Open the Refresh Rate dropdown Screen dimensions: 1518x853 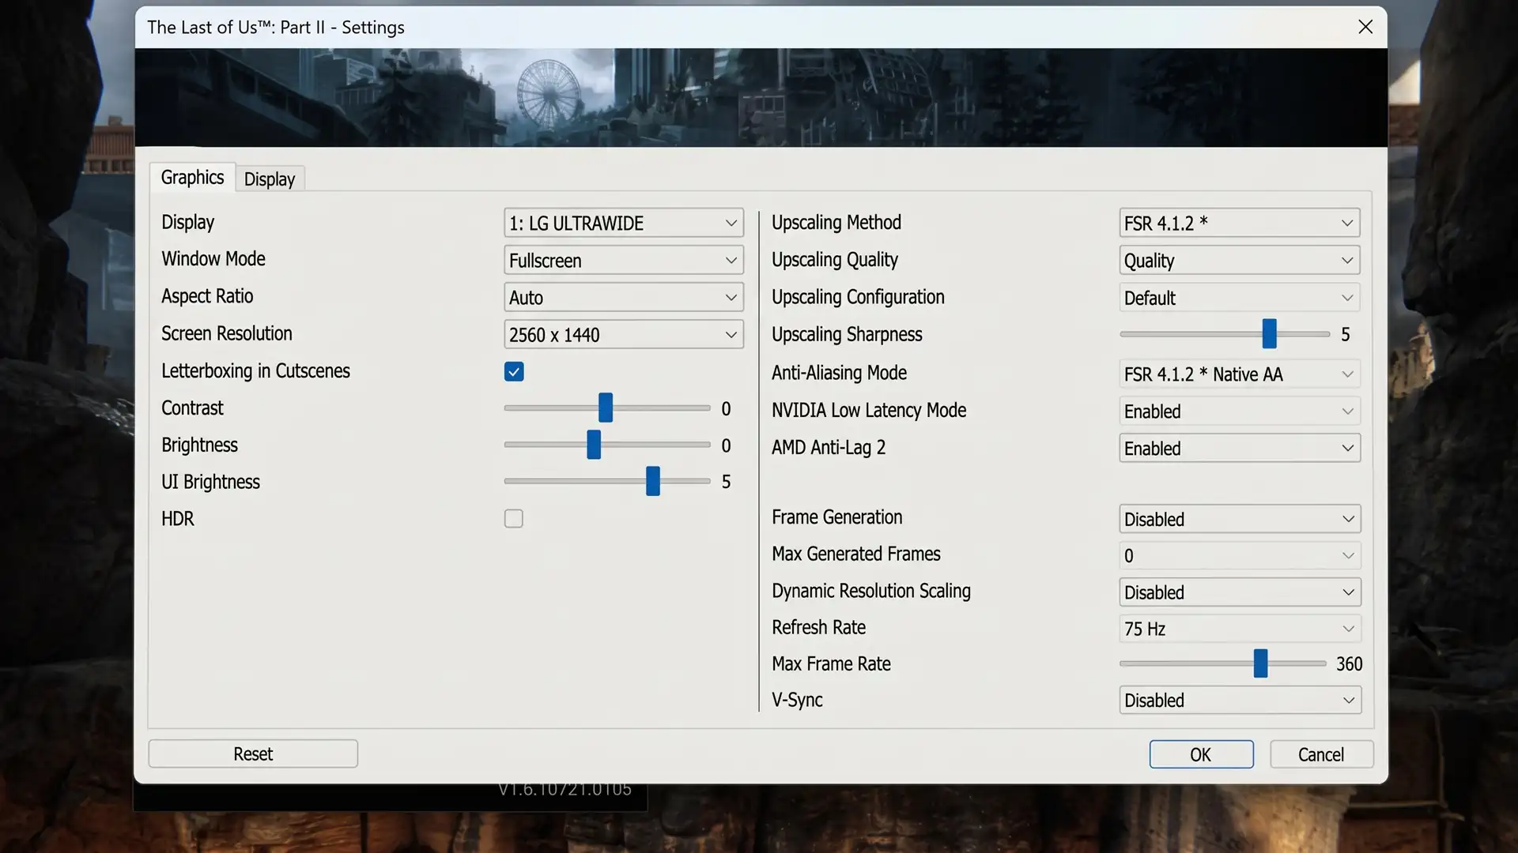tap(1240, 629)
